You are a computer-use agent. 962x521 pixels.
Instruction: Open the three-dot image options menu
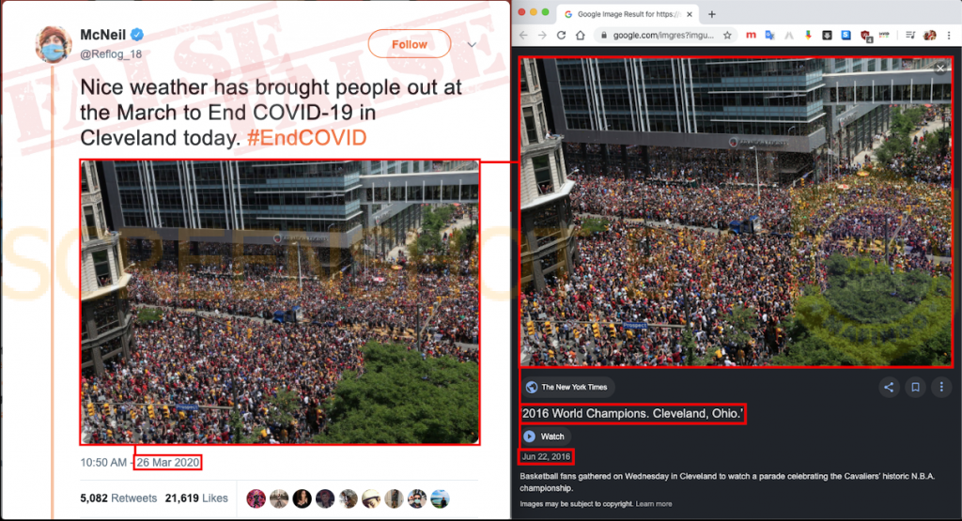(941, 387)
